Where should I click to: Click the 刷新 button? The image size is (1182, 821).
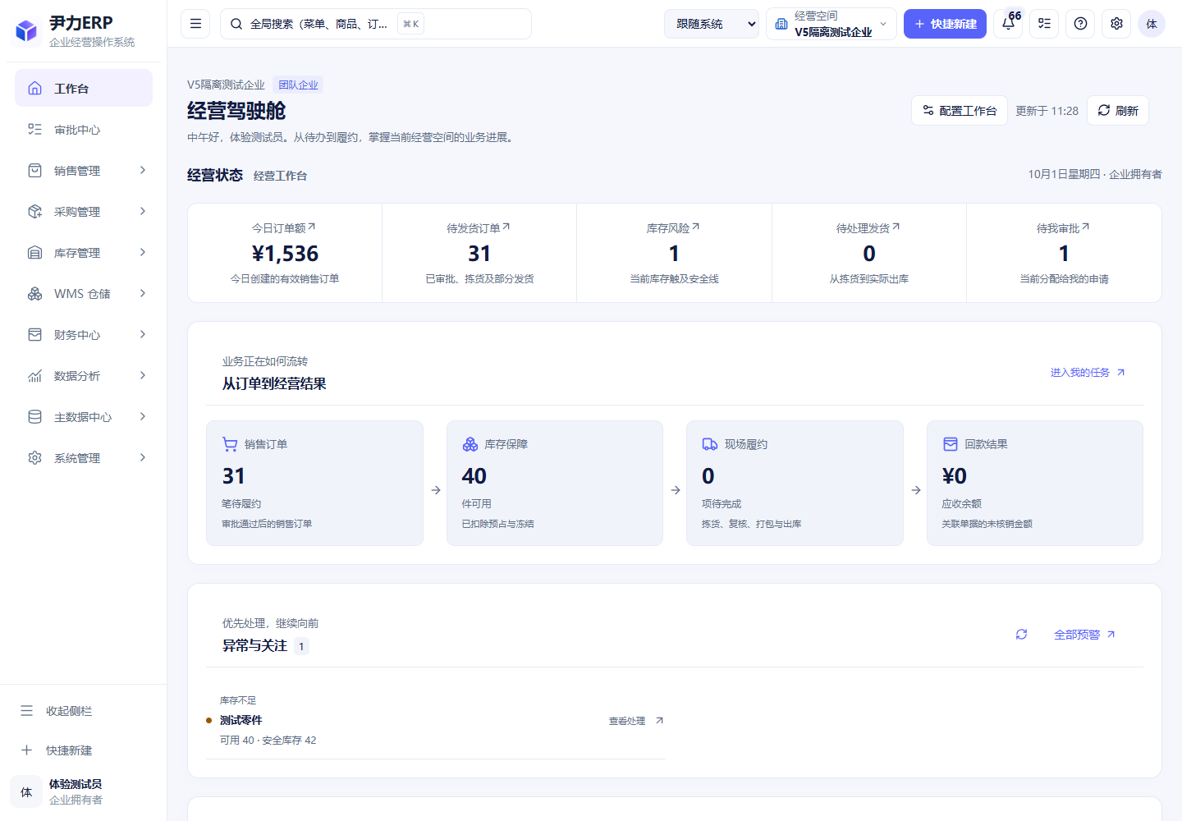[x=1118, y=111]
